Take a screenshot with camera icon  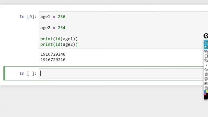click(206, 84)
